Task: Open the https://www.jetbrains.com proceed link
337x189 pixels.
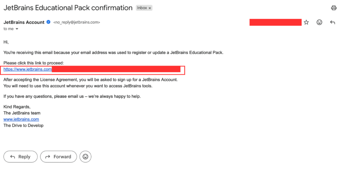Action: click(x=28, y=69)
